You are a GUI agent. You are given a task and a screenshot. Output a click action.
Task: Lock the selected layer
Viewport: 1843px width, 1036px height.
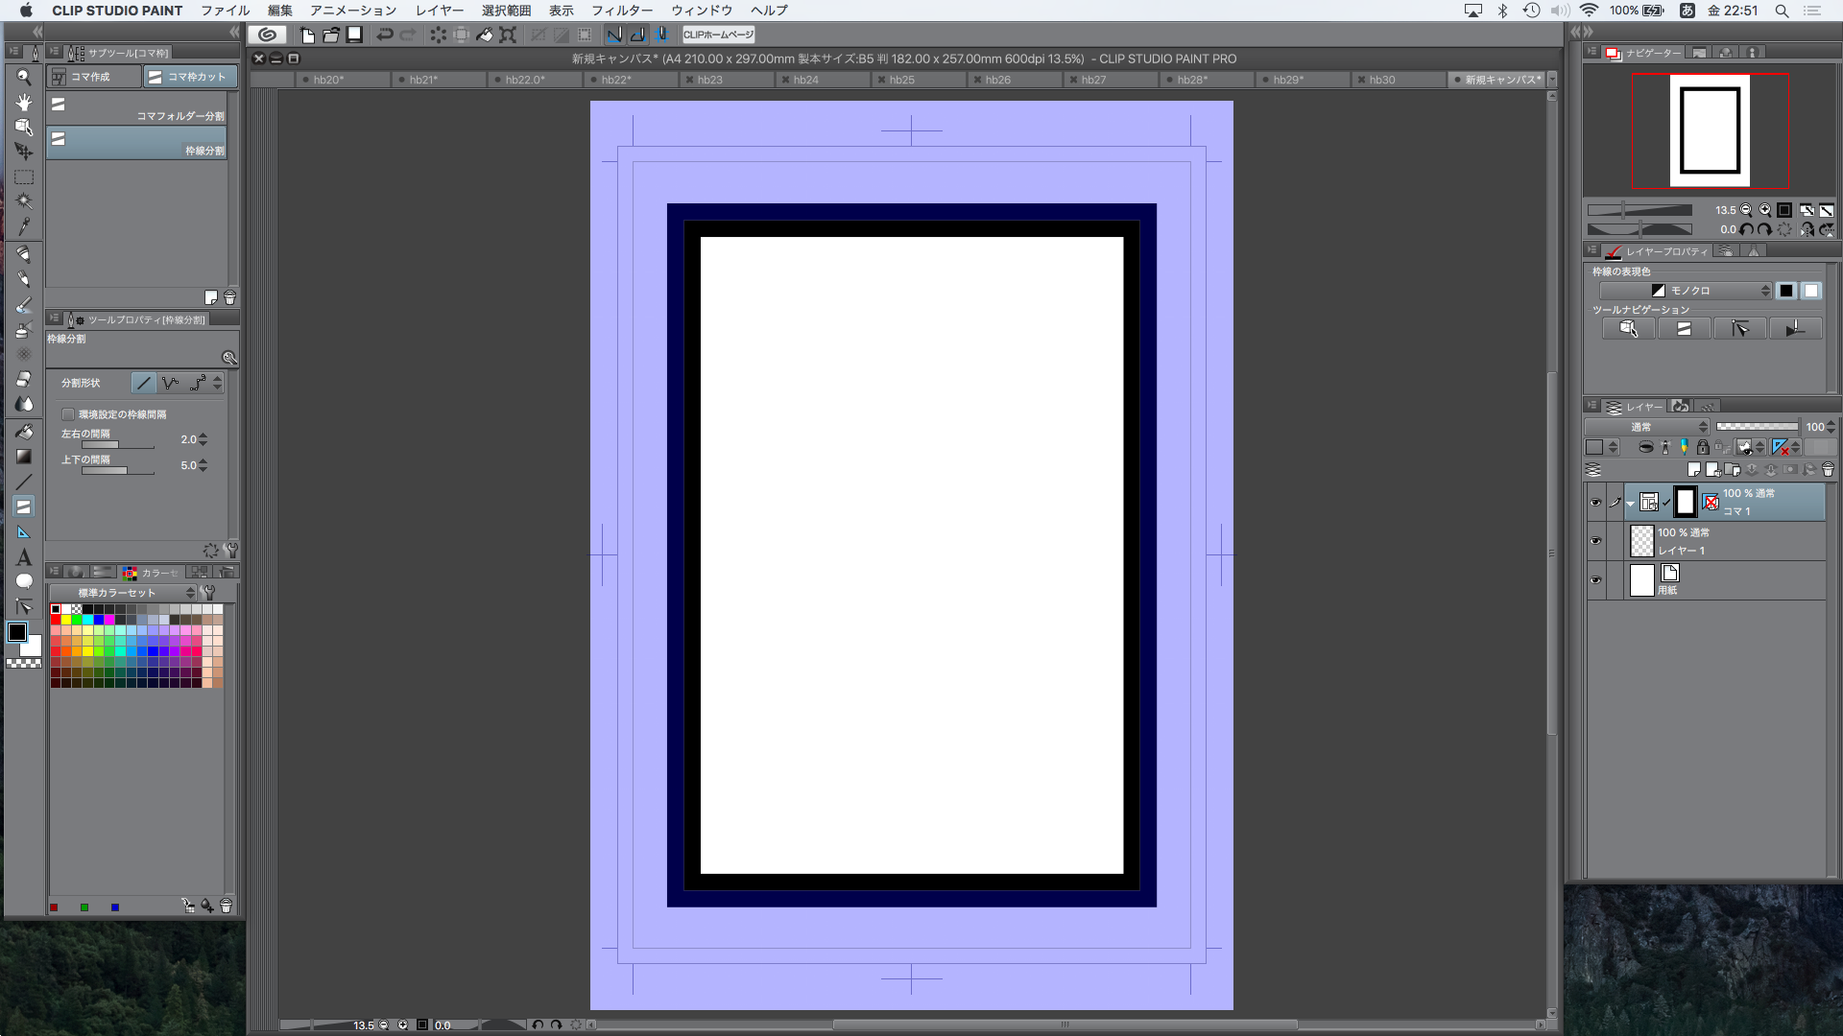pyautogui.click(x=1703, y=447)
